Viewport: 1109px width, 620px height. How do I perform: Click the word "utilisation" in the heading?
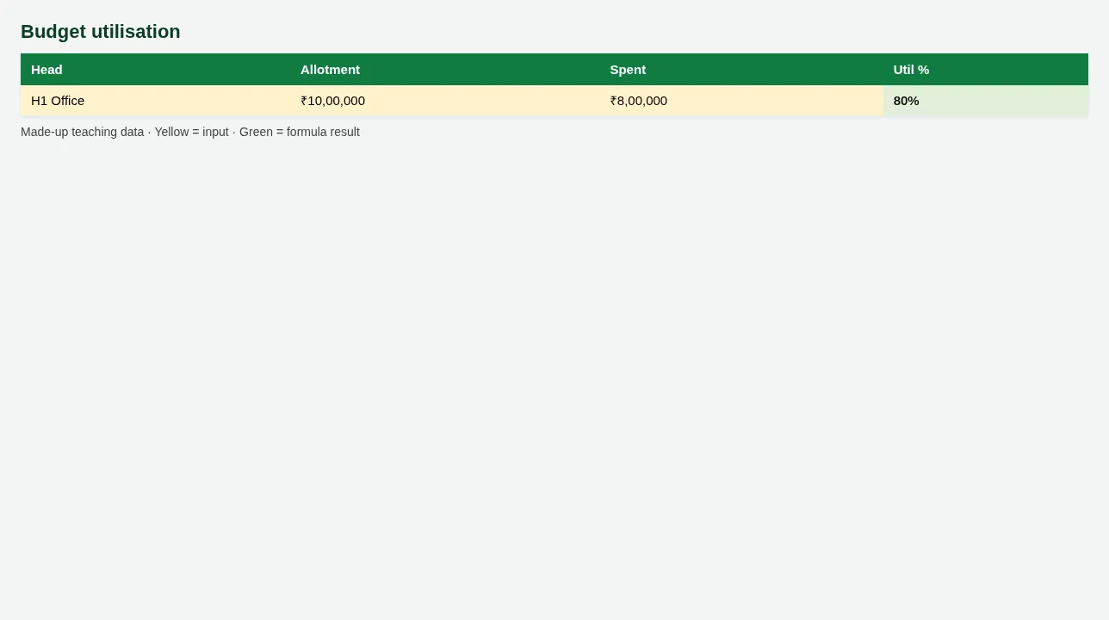(x=136, y=32)
